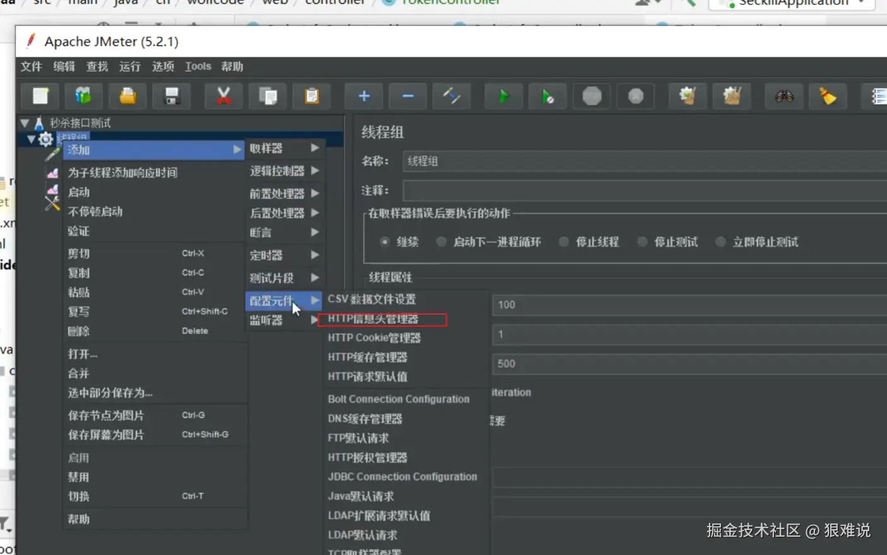This screenshot has width=887, height=555.
Task: Click the 注释 comment input field
Action: click(645, 190)
